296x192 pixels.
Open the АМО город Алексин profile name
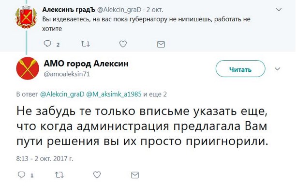coord(86,64)
